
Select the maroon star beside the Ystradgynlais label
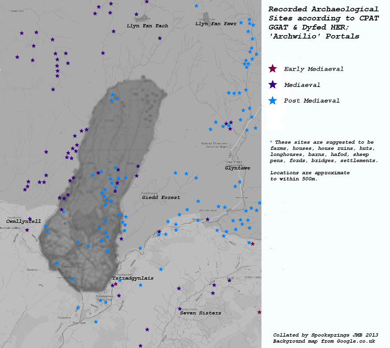[116, 284]
